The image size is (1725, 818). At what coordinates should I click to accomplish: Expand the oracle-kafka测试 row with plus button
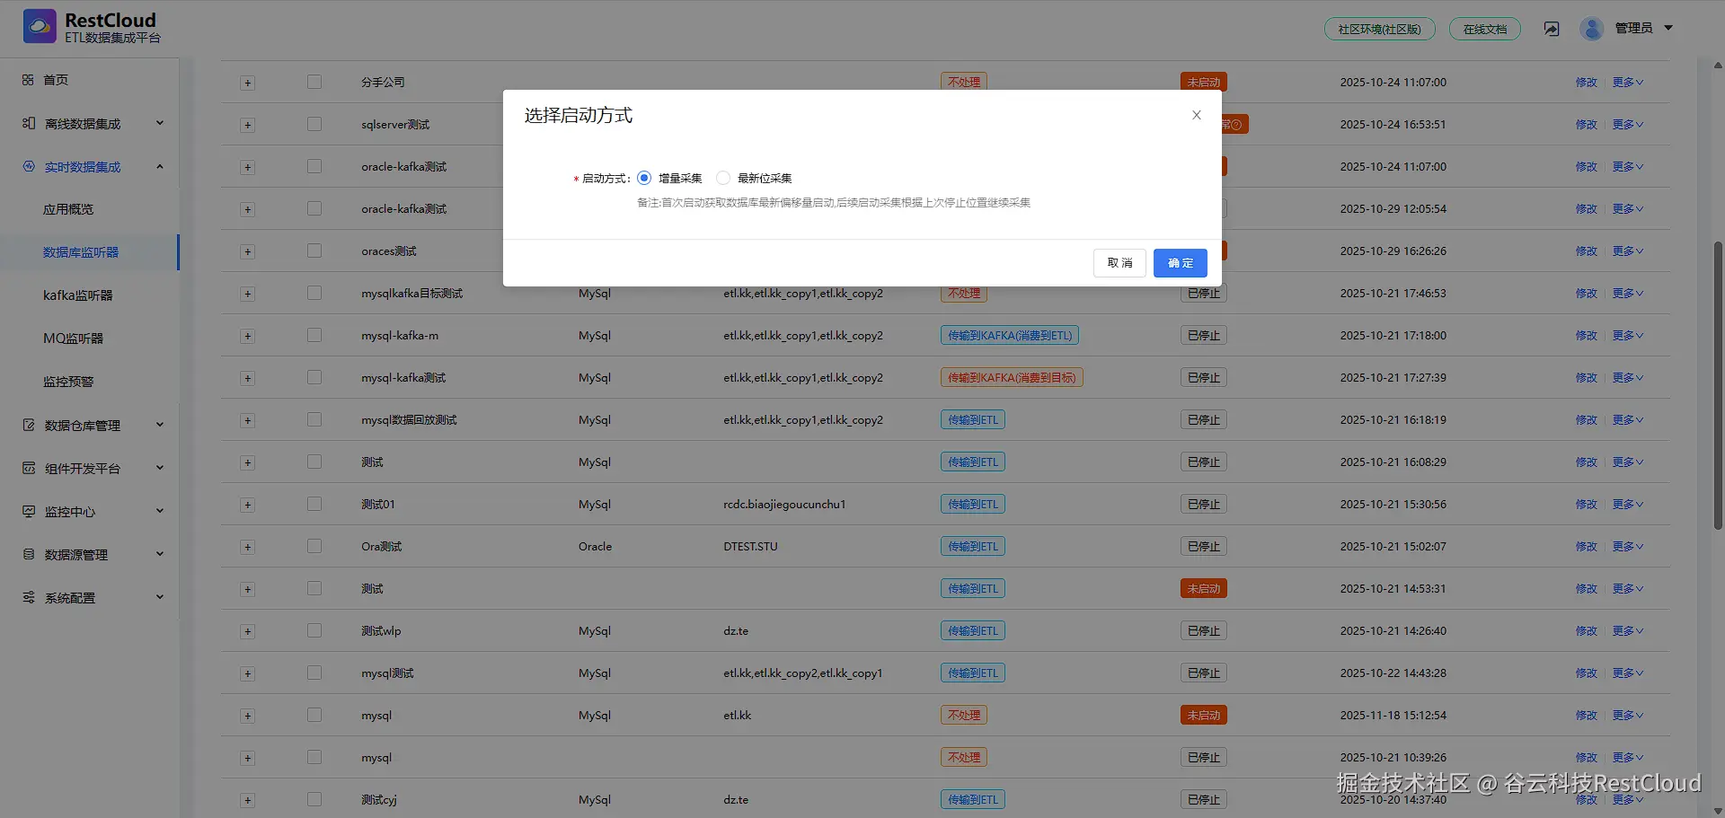click(247, 166)
